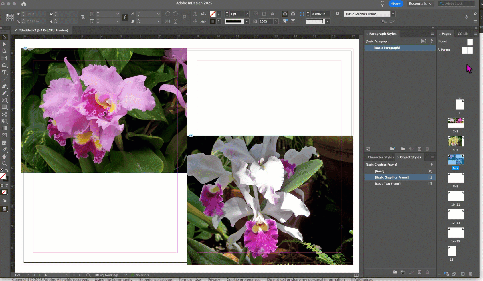The image size is (483, 281).
Task: Select the Type tool
Action: (x=4, y=72)
